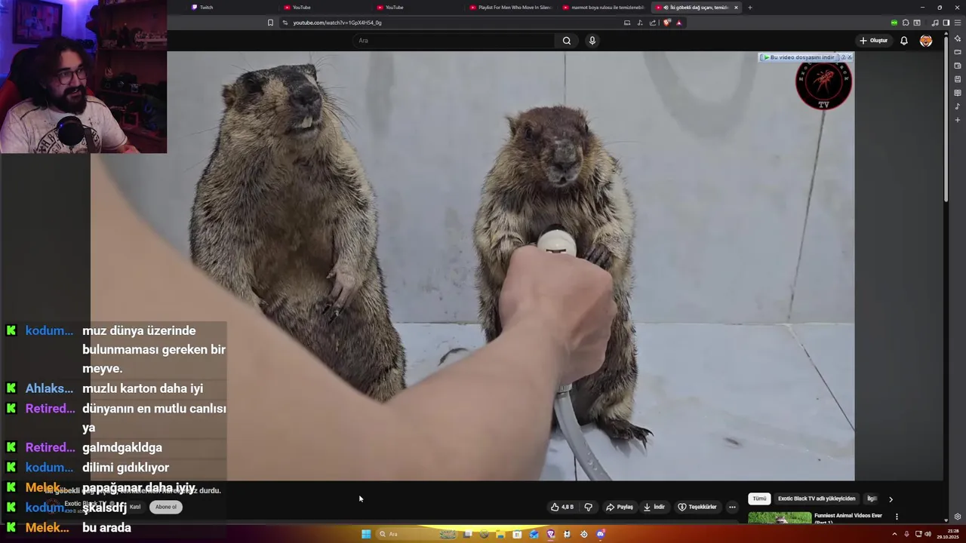Screen dimensions: 966x543
Task: Open the three-dot more actions menu under video
Action: pyautogui.click(x=732, y=507)
